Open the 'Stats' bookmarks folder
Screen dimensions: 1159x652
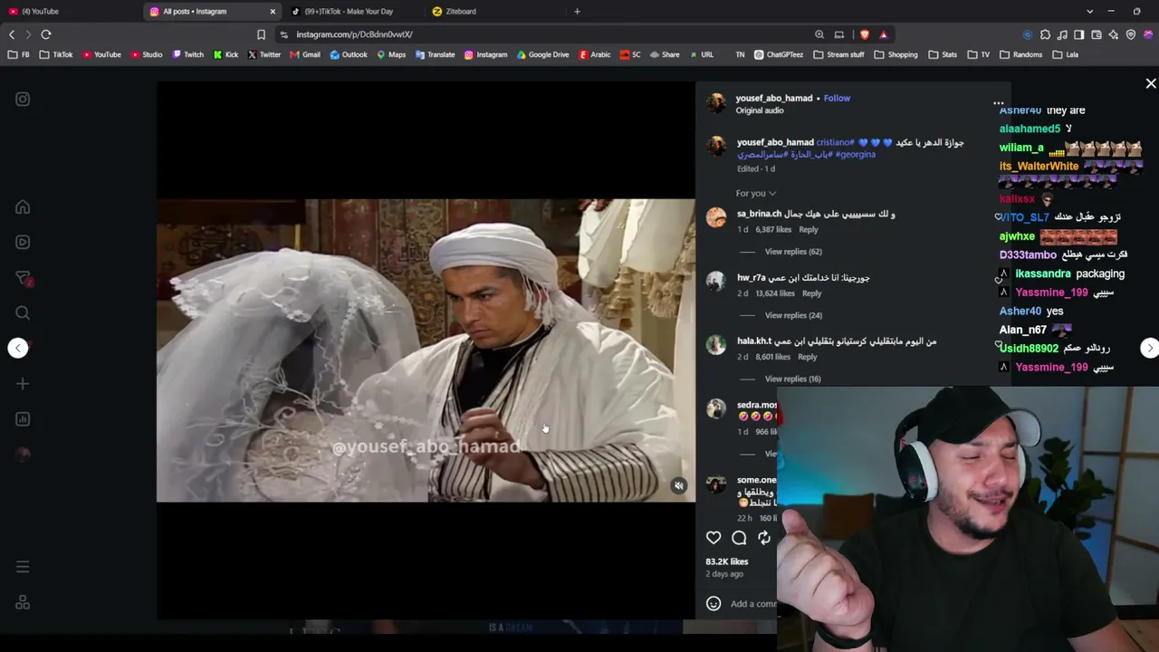coord(942,54)
